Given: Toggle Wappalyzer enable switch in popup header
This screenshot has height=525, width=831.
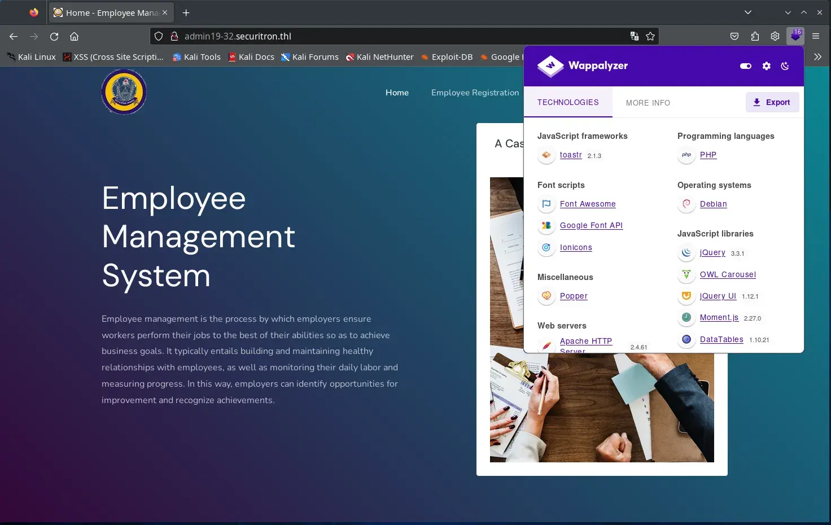Looking at the screenshot, I should pos(746,66).
